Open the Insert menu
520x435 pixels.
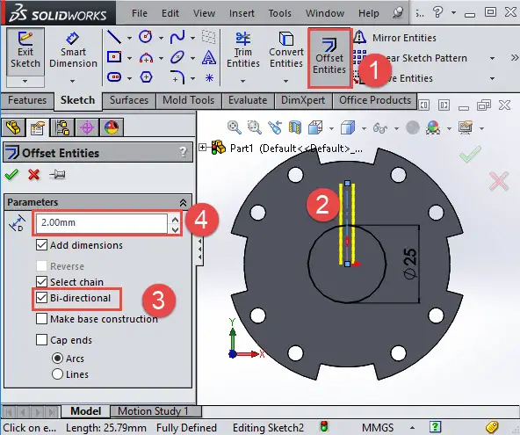tap(242, 13)
